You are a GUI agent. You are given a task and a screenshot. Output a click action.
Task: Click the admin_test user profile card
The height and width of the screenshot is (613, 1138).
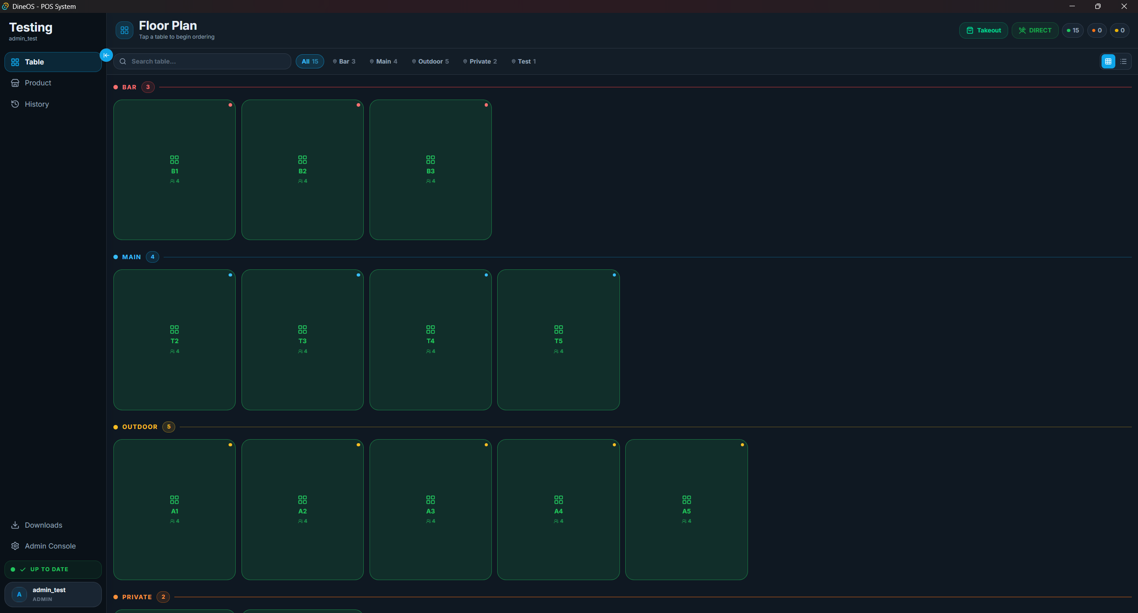53,594
